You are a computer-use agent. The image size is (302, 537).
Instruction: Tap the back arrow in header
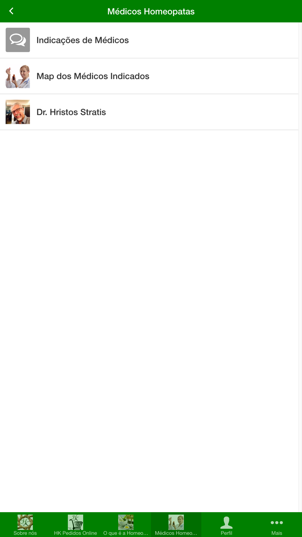click(x=11, y=11)
